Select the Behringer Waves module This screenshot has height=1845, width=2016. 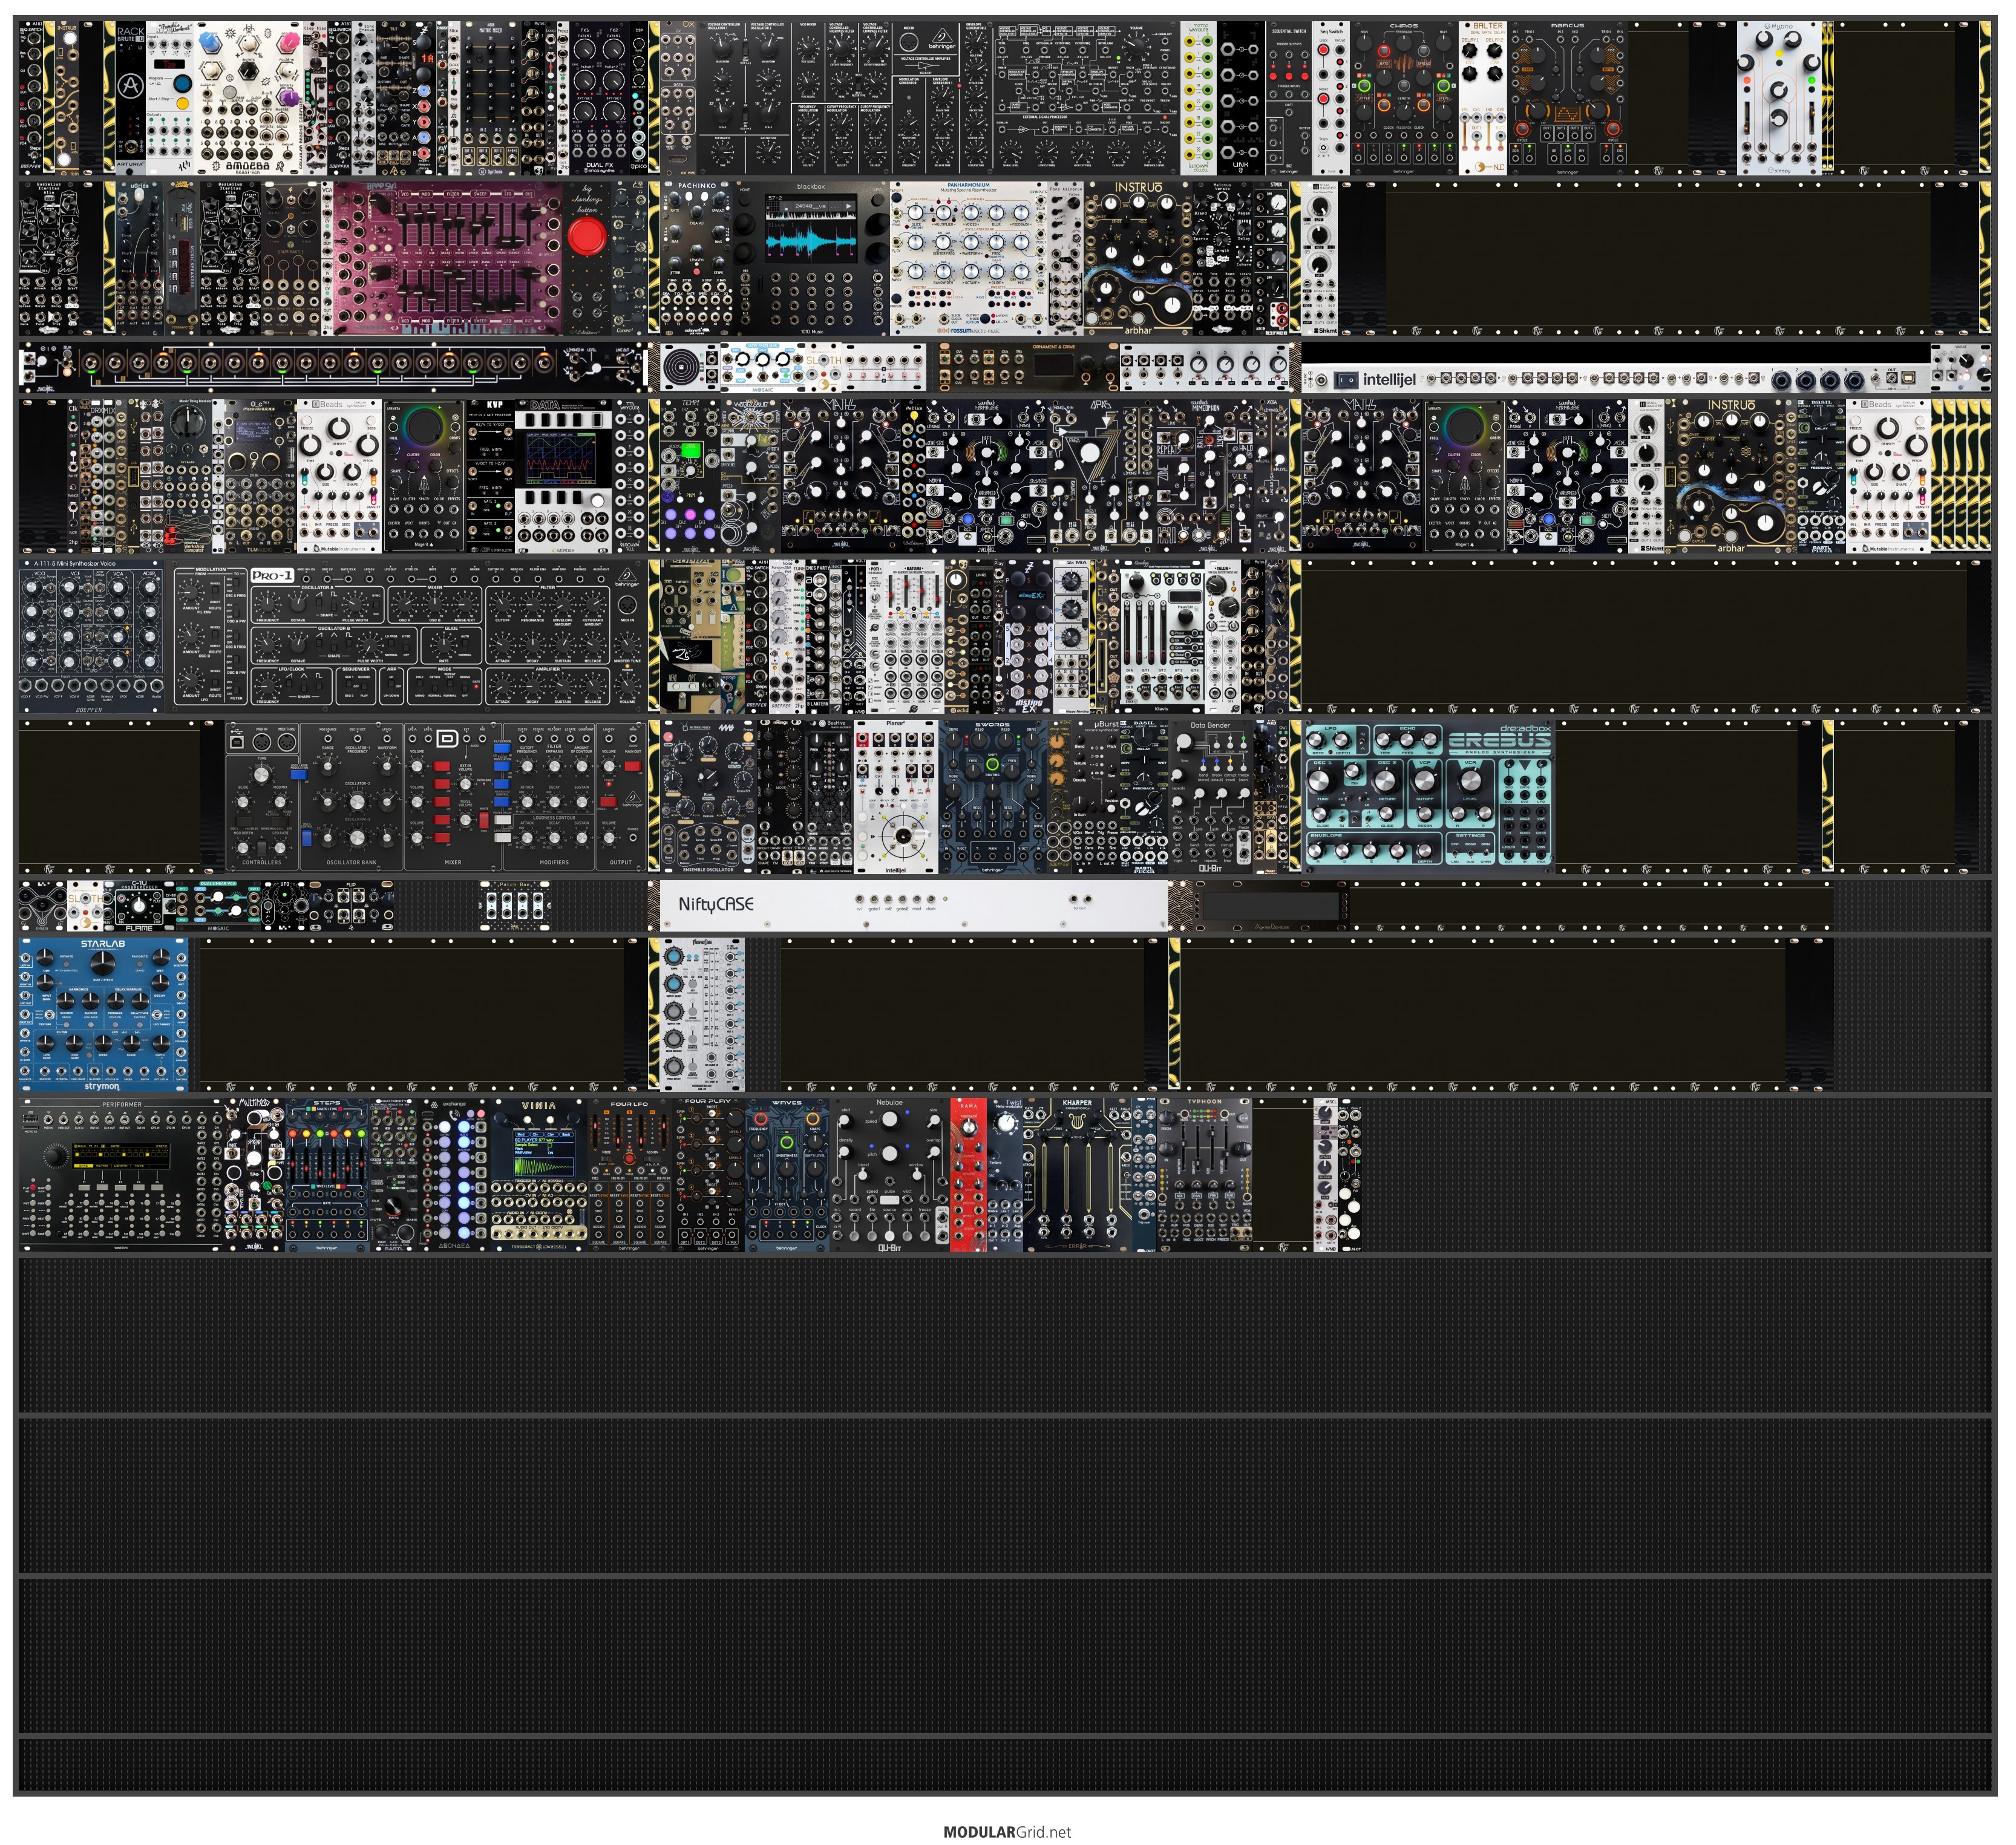coord(786,1175)
